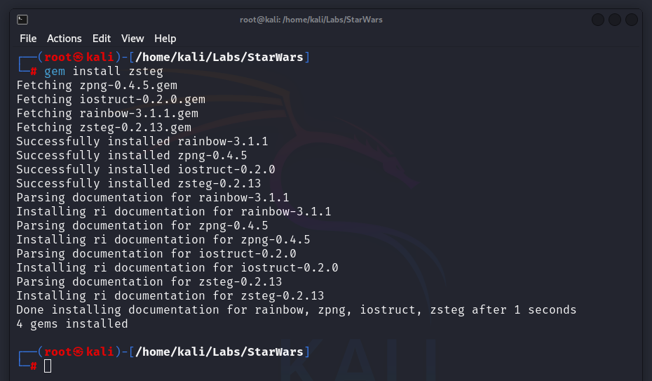Maximize the terminal window
This screenshot has width=652, height=381.
point(615,20)
